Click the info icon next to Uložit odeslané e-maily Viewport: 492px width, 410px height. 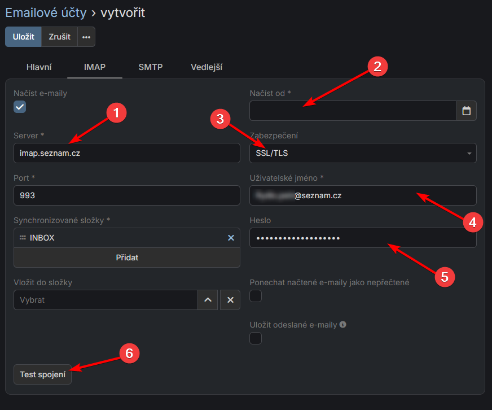click(343, 325)
